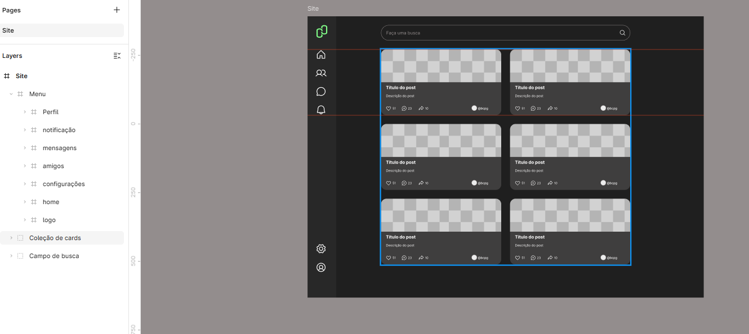Click the user profile icon in the design
Screen dimensions: 749x334
point(321,268)
